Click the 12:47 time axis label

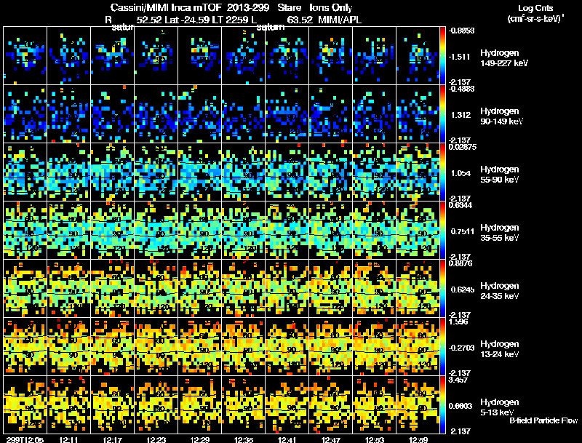pos(331,439)
